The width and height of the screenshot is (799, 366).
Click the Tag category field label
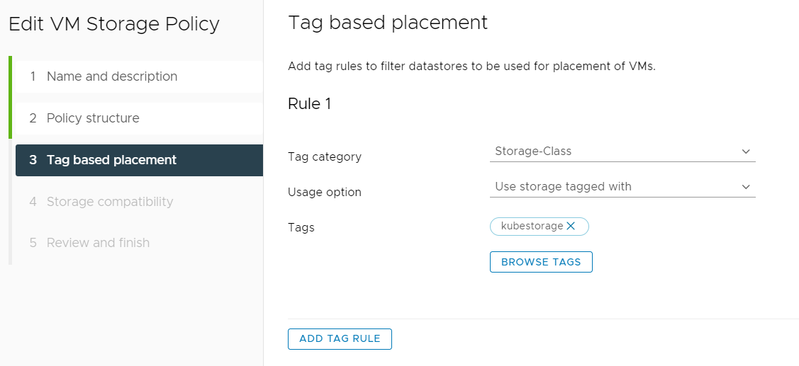coord(325,156)
